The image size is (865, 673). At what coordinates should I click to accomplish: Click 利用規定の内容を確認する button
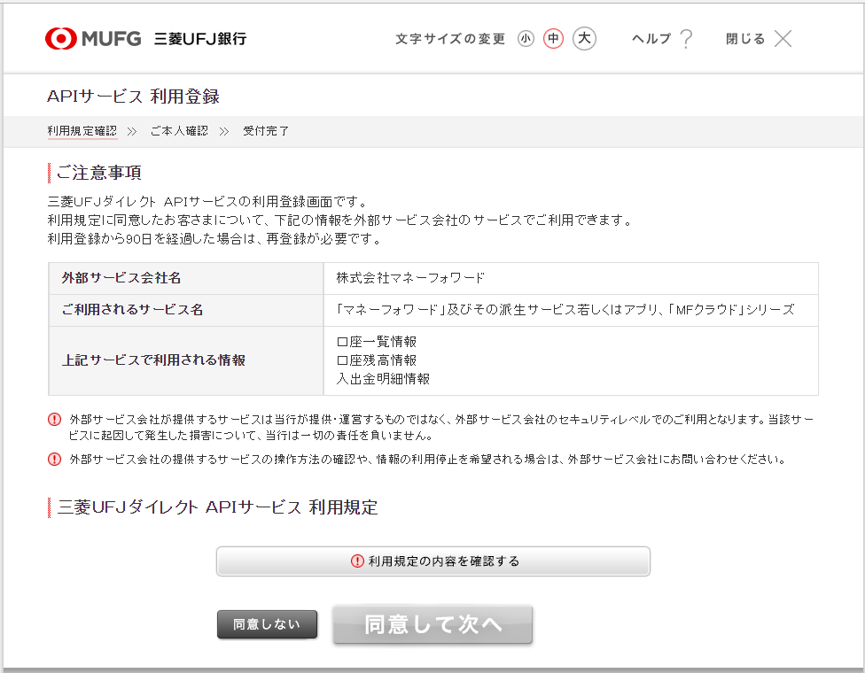tap(433, 561)
